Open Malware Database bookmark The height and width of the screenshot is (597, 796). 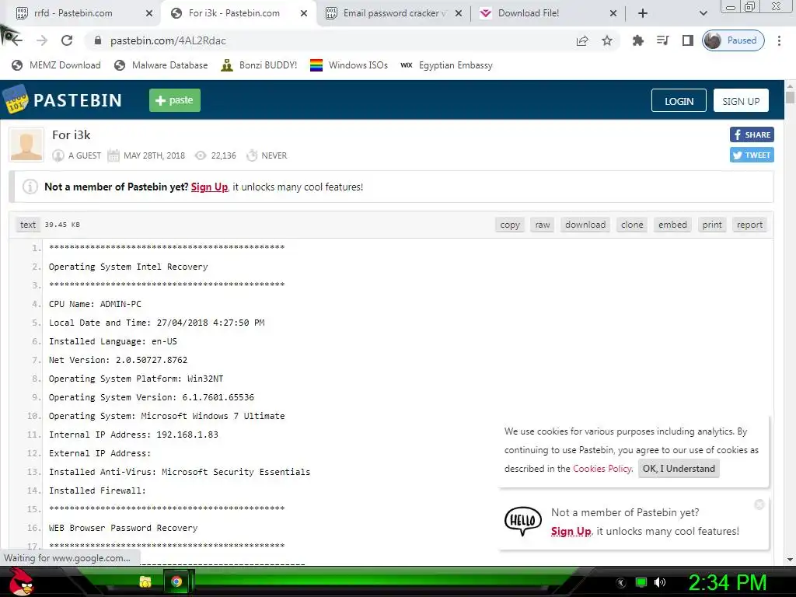coord(161,65)
